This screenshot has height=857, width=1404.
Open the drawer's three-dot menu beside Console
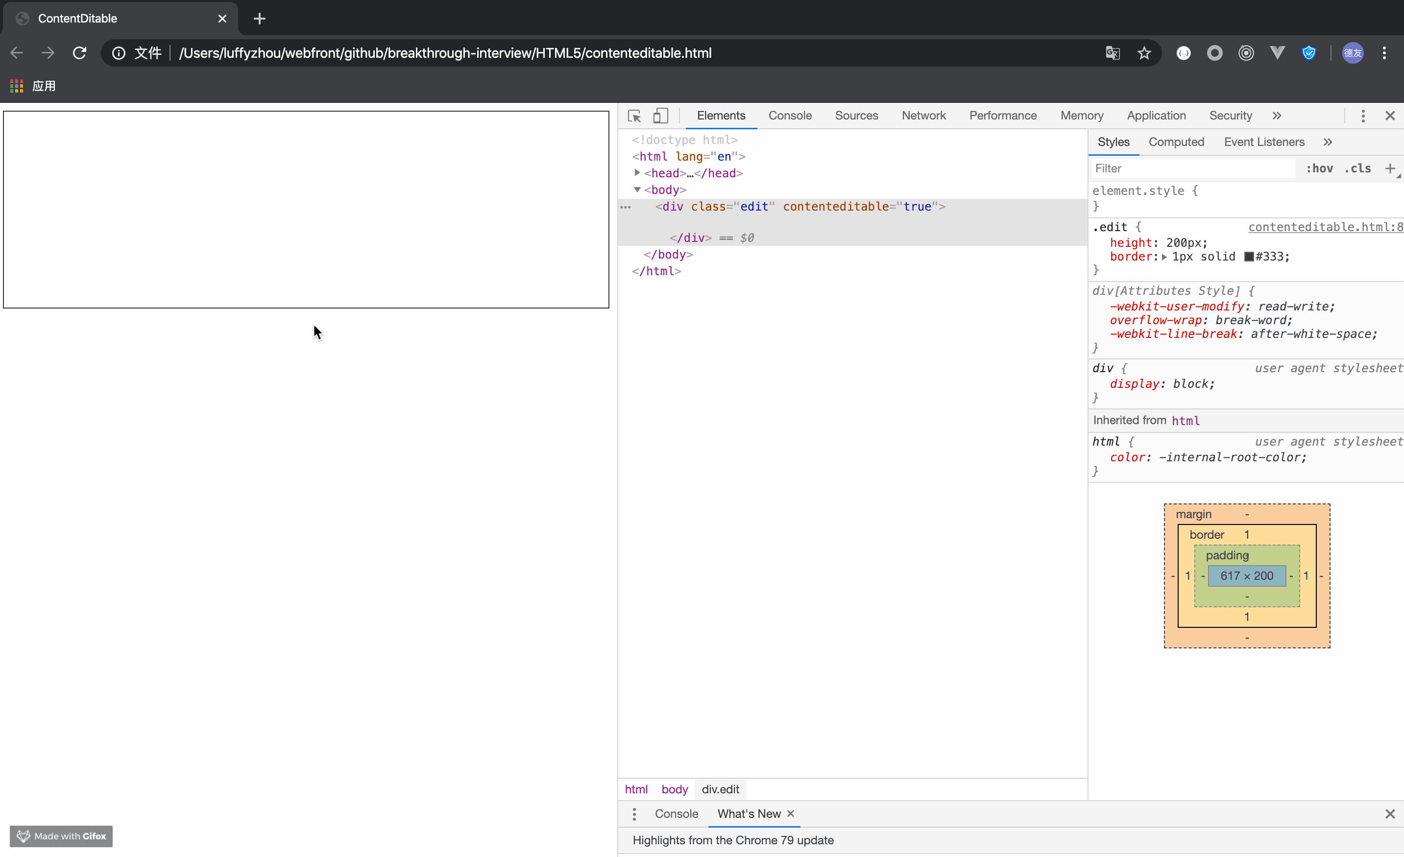(x=634, y=814)
